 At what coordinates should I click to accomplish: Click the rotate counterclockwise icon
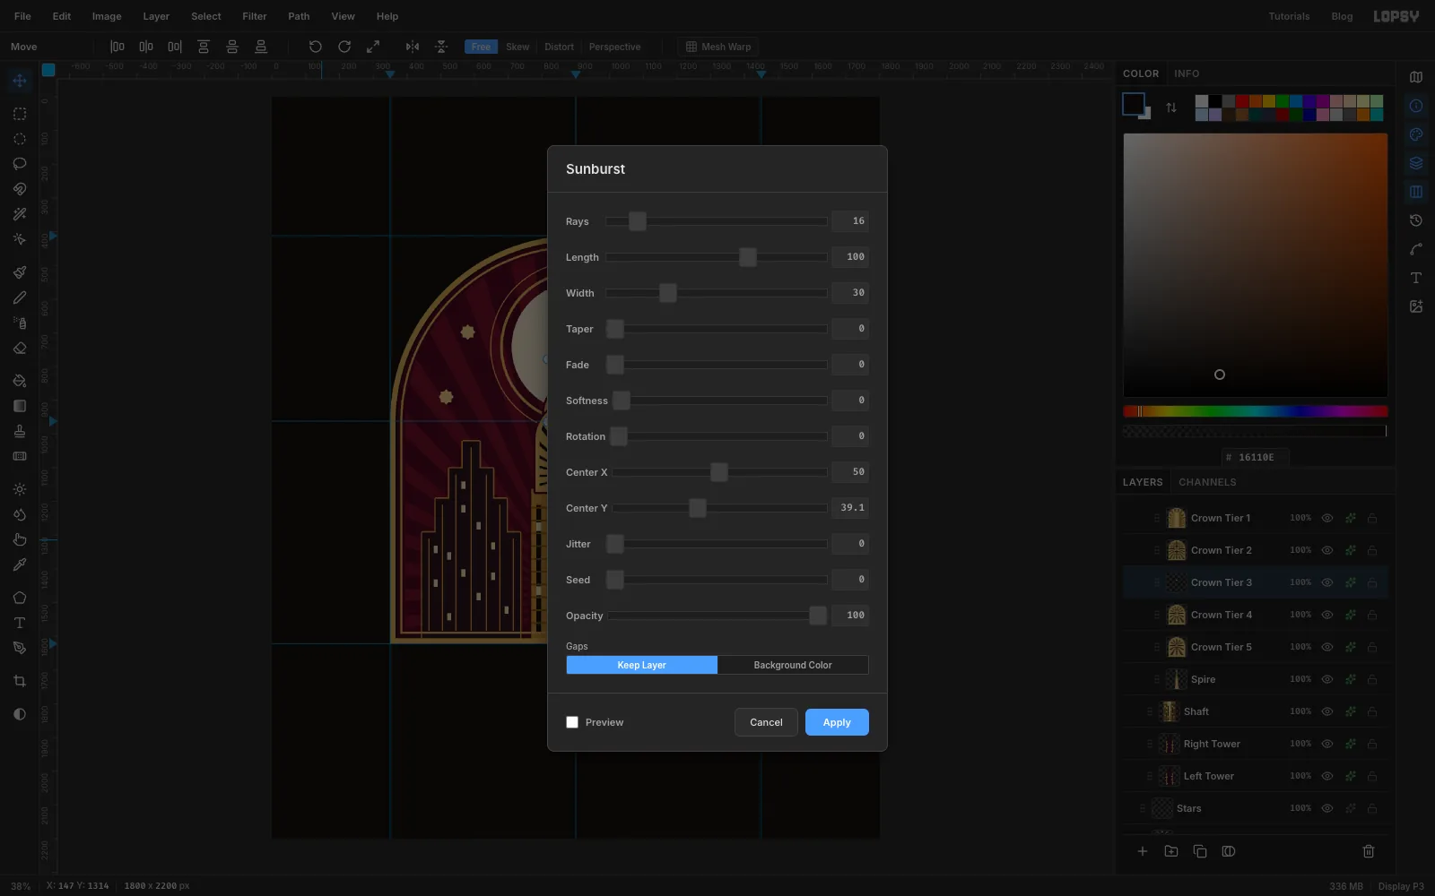point(316,47)
